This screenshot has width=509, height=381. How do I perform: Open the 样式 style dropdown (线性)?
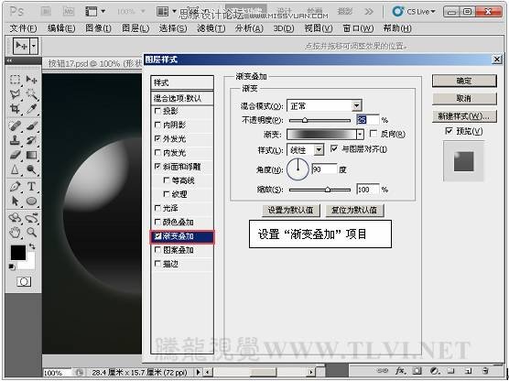pos(319,149)
